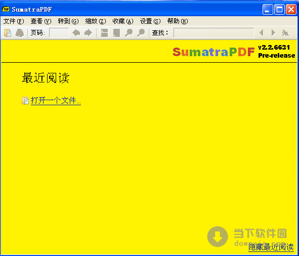Click folder icon beside 打开一个文件
The width and height of the screenshot is (299, 256).
click(x=25, y=101)
